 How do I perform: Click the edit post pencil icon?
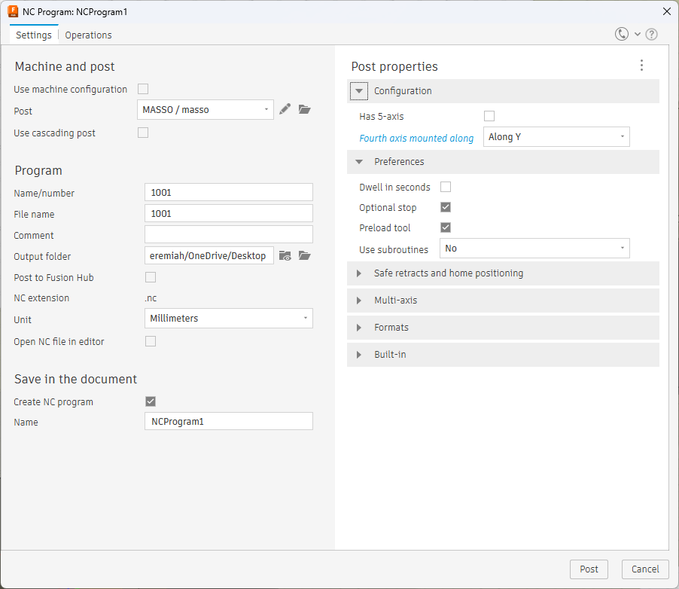click(x=285, y=109)
